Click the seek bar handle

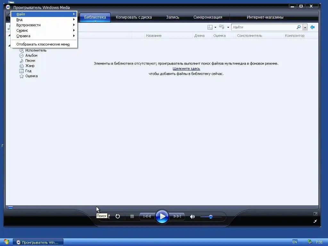click(11, 208)
